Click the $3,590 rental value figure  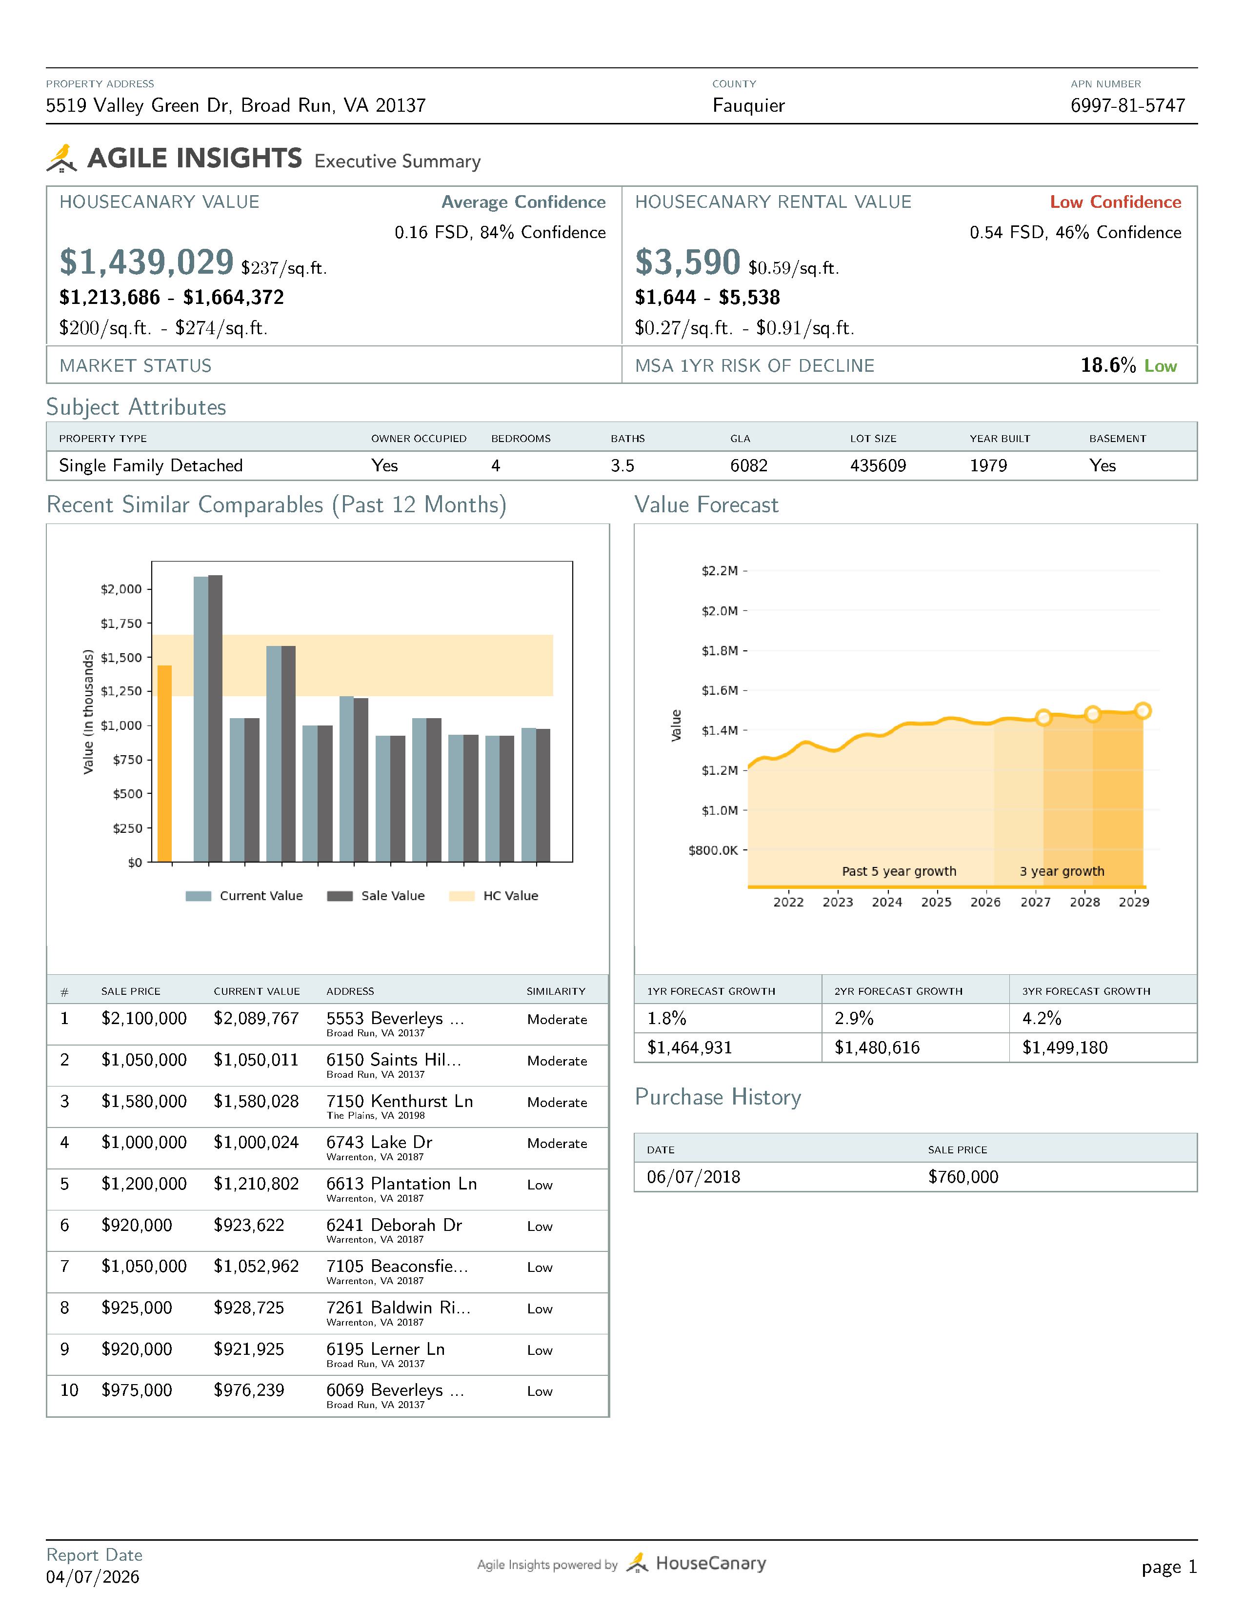coord(687,262)
